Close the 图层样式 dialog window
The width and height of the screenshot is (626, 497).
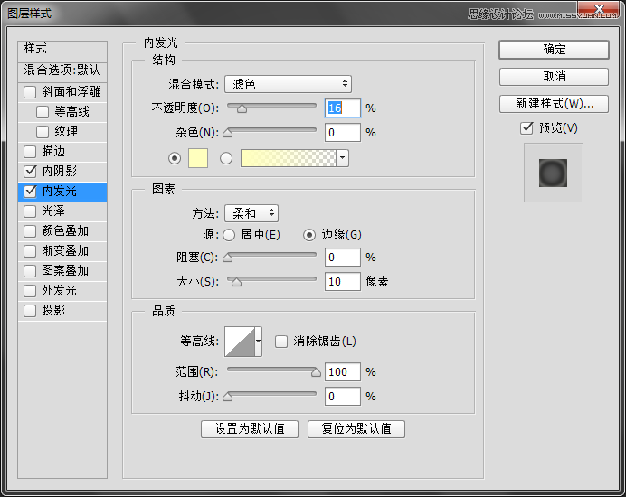coord(599,10)
